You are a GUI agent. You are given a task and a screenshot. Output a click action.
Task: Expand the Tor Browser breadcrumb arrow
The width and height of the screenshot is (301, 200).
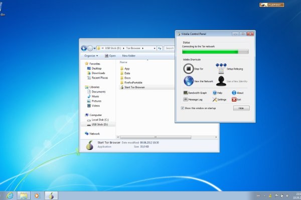click(142, 48)
